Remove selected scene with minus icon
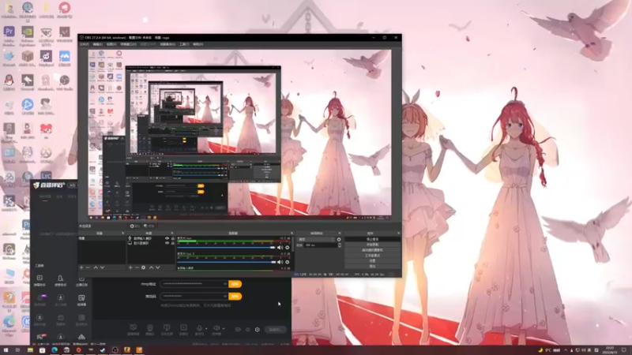 point(88,267)
